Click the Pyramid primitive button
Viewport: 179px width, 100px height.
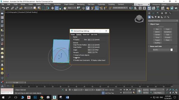[x=168, y=37]
